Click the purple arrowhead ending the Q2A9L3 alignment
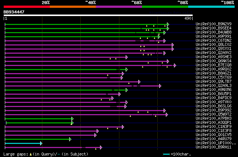 click(160, 86)
